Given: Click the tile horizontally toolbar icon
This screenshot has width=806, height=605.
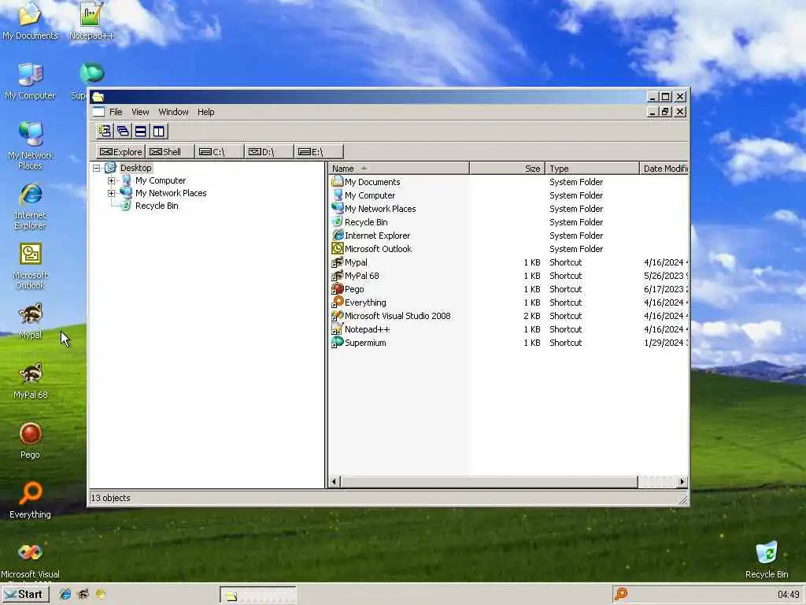Looking at the screenshot, I should coord(140,132).
